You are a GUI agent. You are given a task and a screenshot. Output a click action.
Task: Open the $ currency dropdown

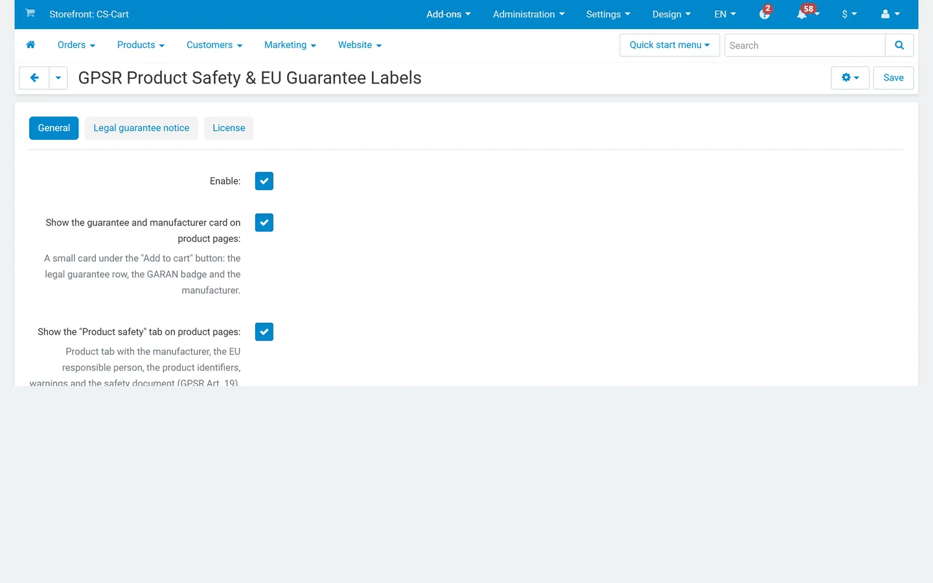pyautogui.click(x=849, y=14)
